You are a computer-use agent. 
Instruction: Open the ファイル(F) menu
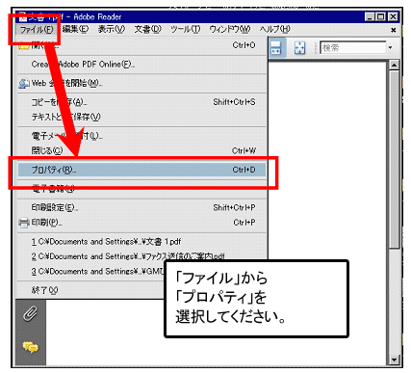point(37,30)
